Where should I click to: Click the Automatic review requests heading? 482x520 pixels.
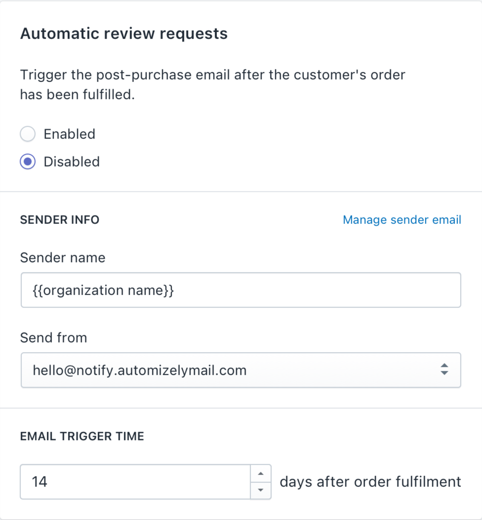pos(124,34)
